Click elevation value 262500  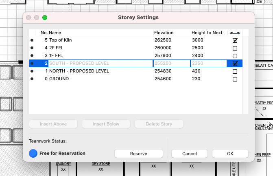pos(163,40)
